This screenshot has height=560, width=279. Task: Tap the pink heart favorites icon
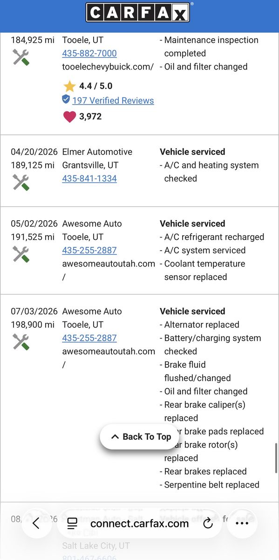coord(69,117)
